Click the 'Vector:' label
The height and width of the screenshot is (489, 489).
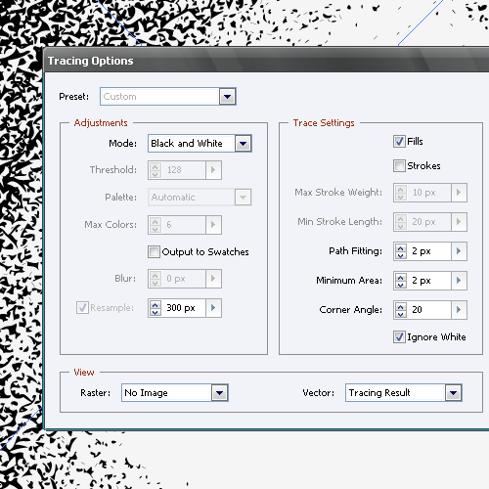[319, 393]
